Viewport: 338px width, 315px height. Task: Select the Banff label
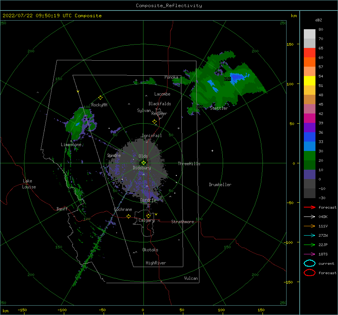(x=62, y=209)
